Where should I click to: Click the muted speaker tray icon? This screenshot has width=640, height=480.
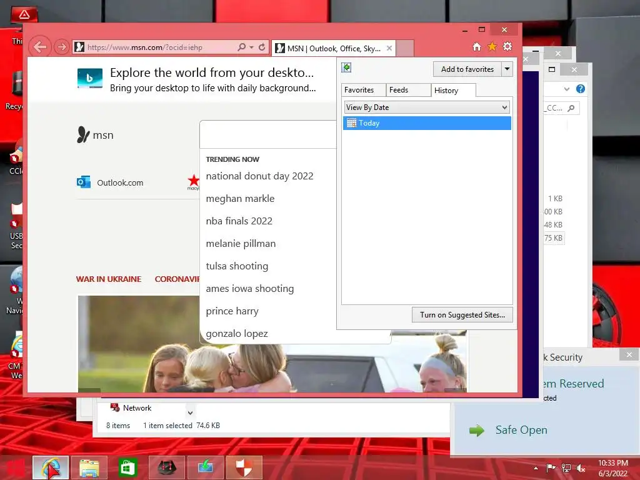point(581,468)
